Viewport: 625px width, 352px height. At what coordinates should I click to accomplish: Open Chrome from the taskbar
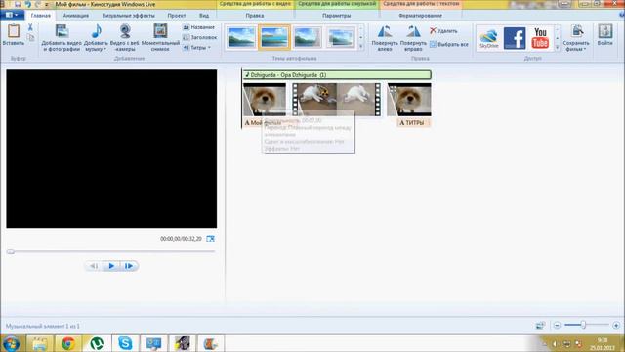pyautogui.click(x=68, y=343)
